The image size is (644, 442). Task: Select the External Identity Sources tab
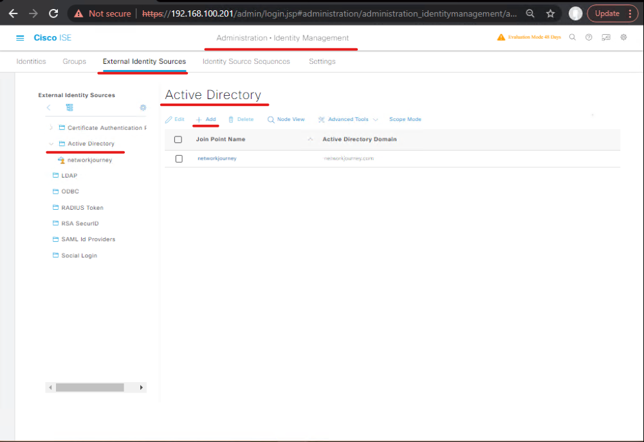[x=144, y=61]
